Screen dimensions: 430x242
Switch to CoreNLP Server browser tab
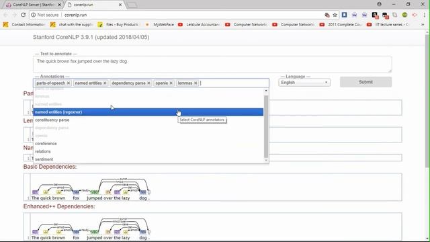pos(33,5)
